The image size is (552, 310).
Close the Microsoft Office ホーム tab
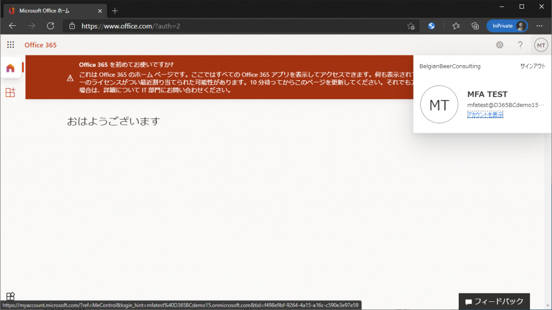100,11
